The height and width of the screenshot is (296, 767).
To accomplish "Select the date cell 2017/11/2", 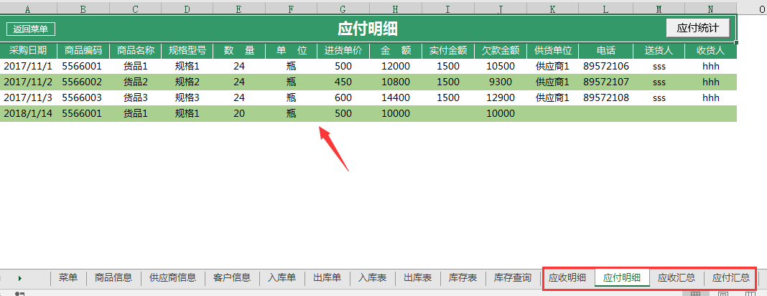I will 28,82.
